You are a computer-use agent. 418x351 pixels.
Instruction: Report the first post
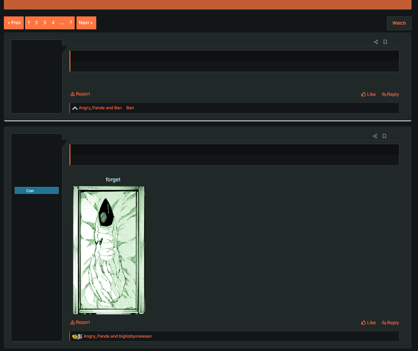80,94
